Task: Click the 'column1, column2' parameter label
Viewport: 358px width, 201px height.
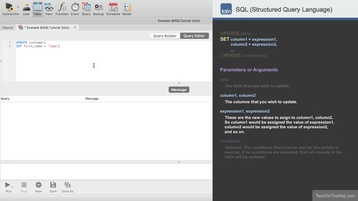Action: pos(238,95)
